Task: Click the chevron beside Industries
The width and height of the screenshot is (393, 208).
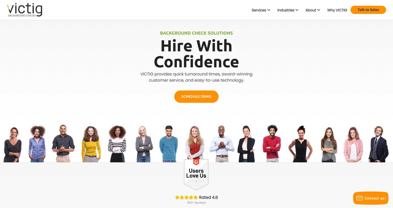Action: pos(297,10)
